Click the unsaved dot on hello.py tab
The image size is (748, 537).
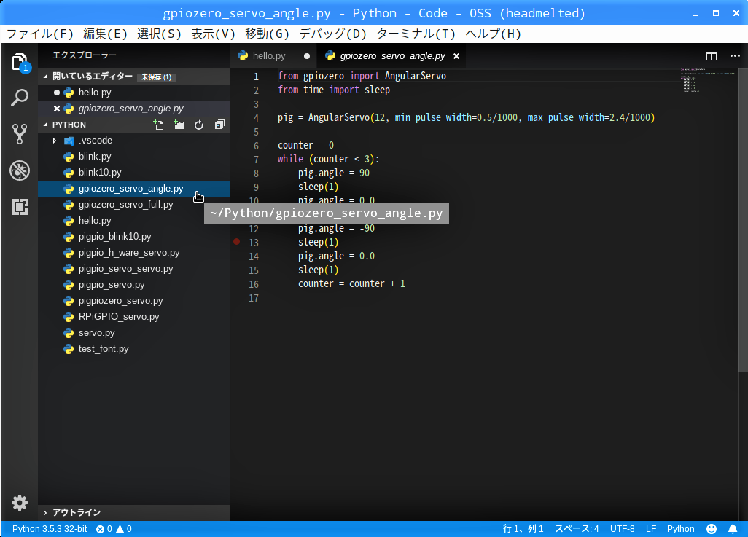[x=307, y=56]
